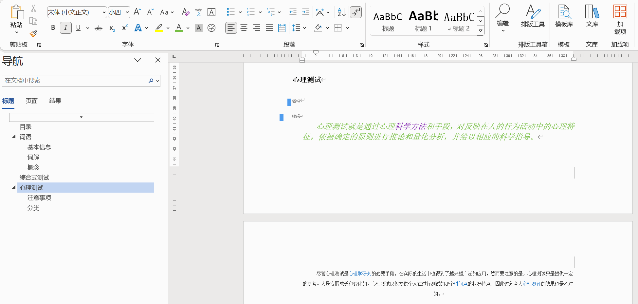638x304 pixels.
Task: Toggle Bold formatting
Action: 53,28
